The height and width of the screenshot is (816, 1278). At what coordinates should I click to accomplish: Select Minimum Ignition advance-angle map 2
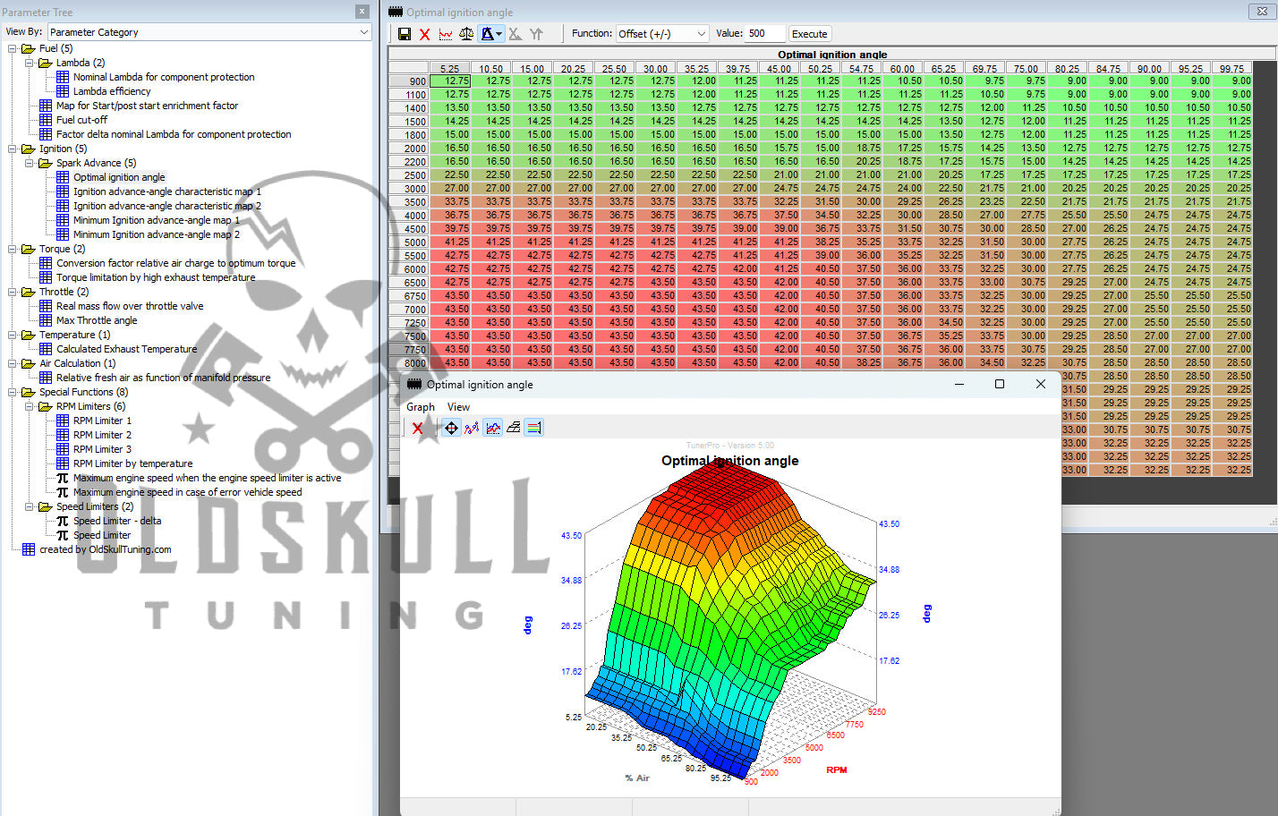[157, 234]
